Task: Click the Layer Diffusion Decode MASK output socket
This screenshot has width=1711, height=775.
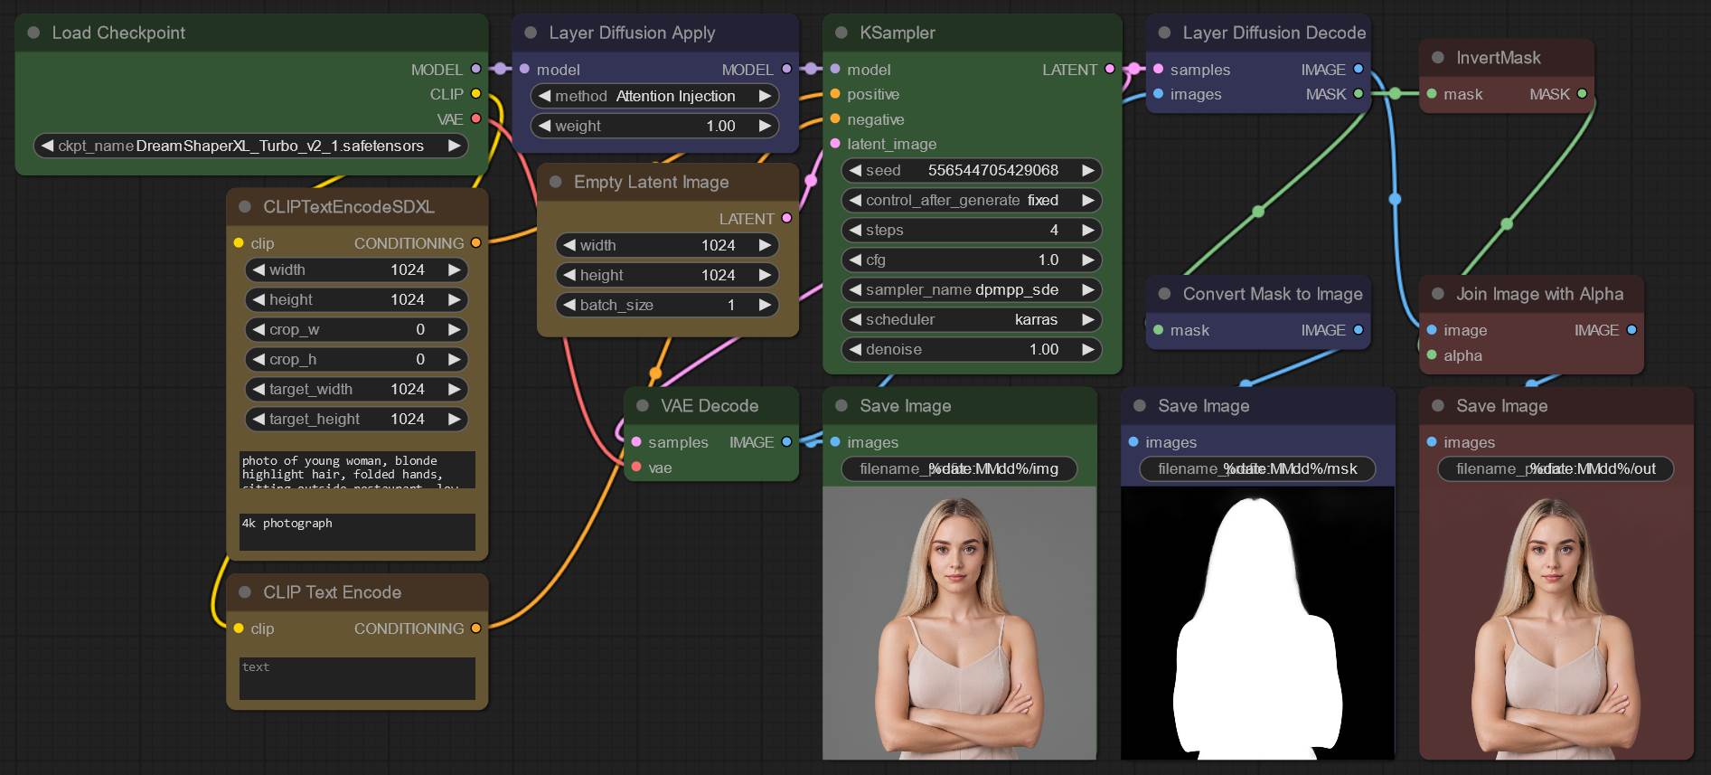Action: click(x=1358, y=94)
